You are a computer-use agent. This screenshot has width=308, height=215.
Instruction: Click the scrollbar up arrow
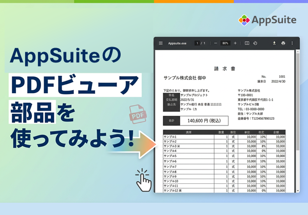(298, 52)
